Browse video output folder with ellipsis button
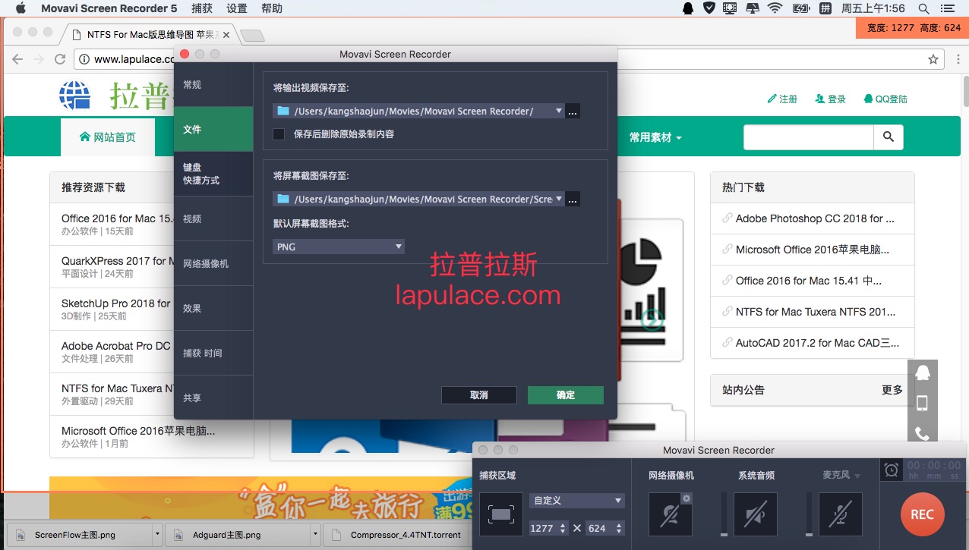Viewport: 969px width, 550px height. (x=573, y=112)
